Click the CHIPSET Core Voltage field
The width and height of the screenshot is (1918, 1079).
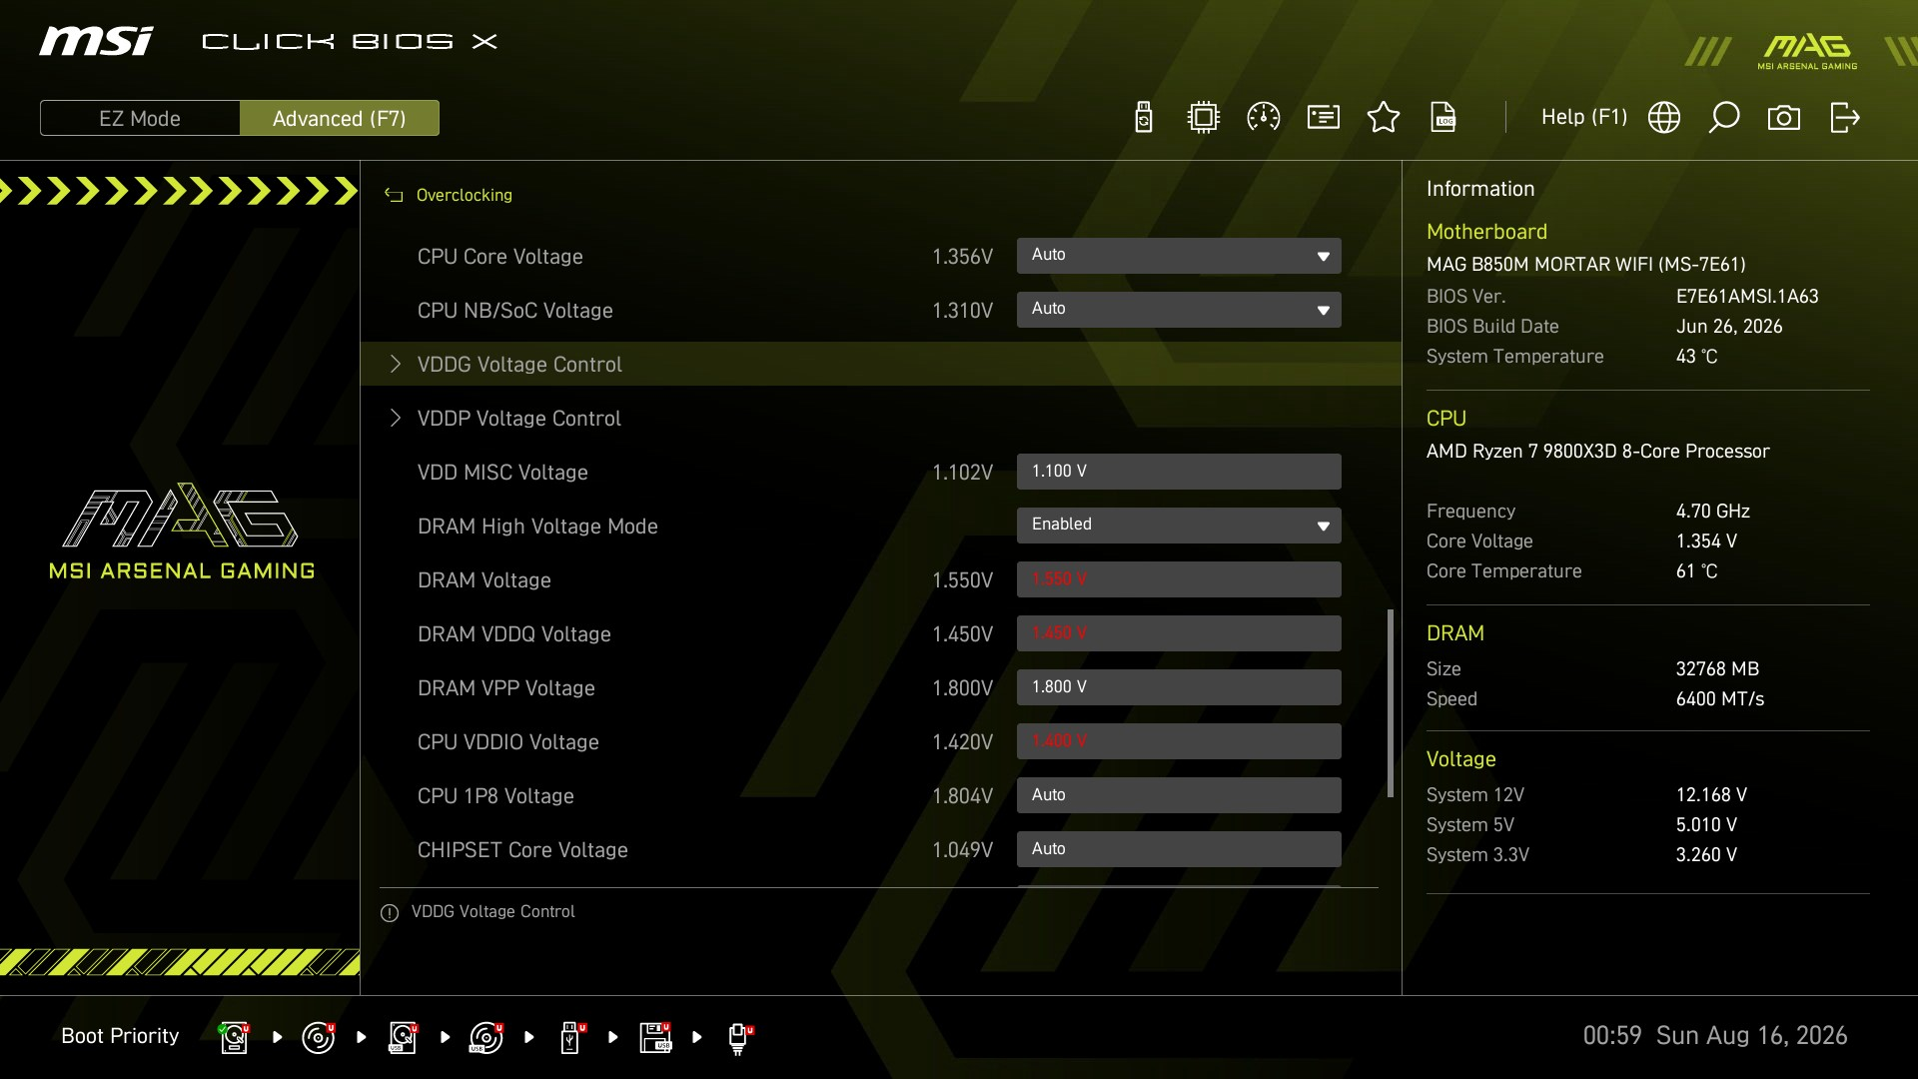pyautogui.click(x=1179, y=849)
